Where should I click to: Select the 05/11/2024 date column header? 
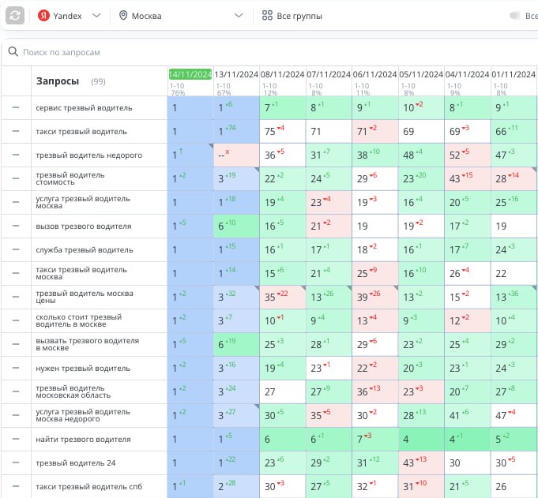pyautogui.click(x=421, y=74)
